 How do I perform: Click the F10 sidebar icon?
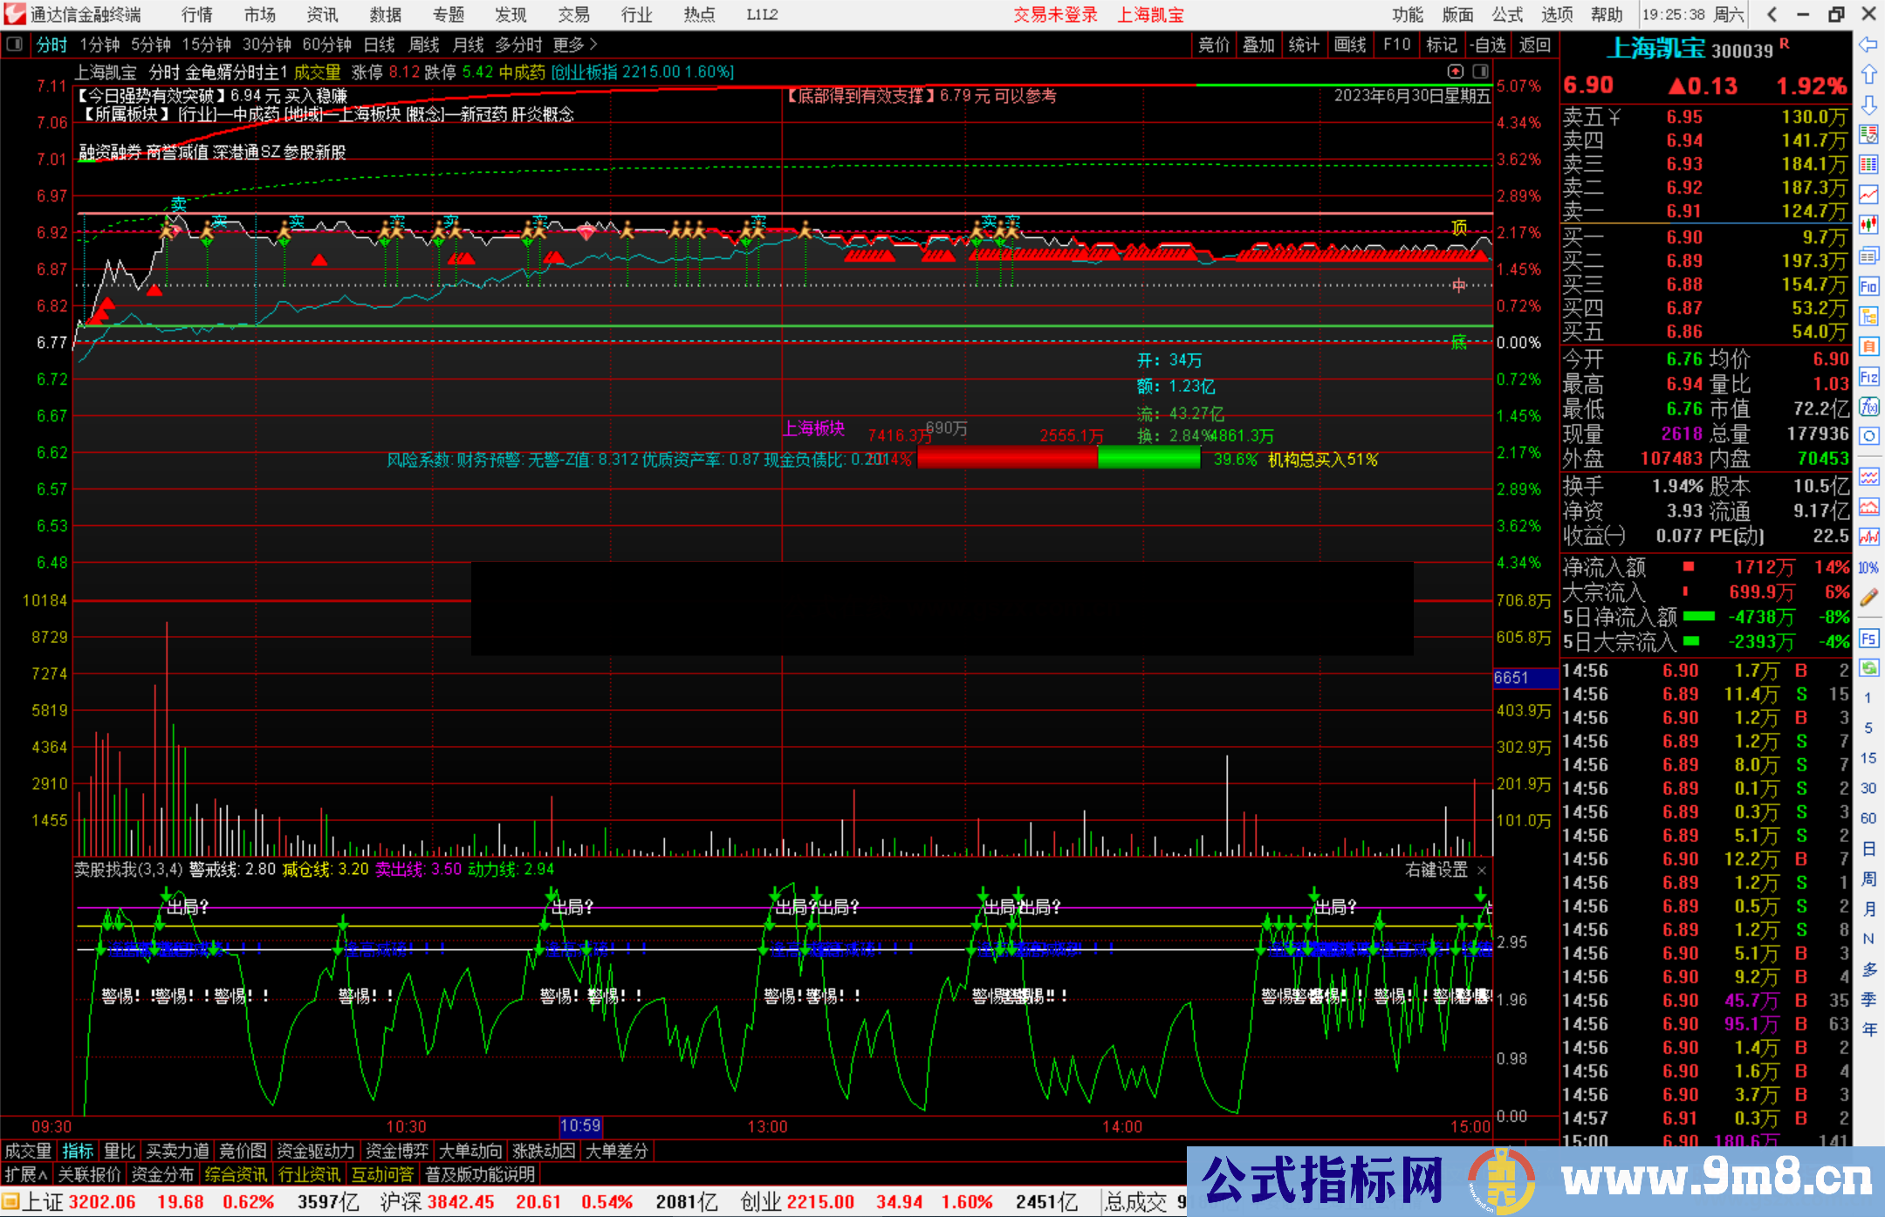1868,286
